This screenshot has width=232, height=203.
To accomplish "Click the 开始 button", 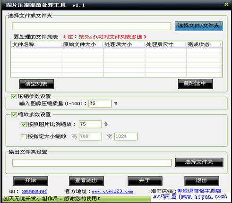I will tap(31, 181).
